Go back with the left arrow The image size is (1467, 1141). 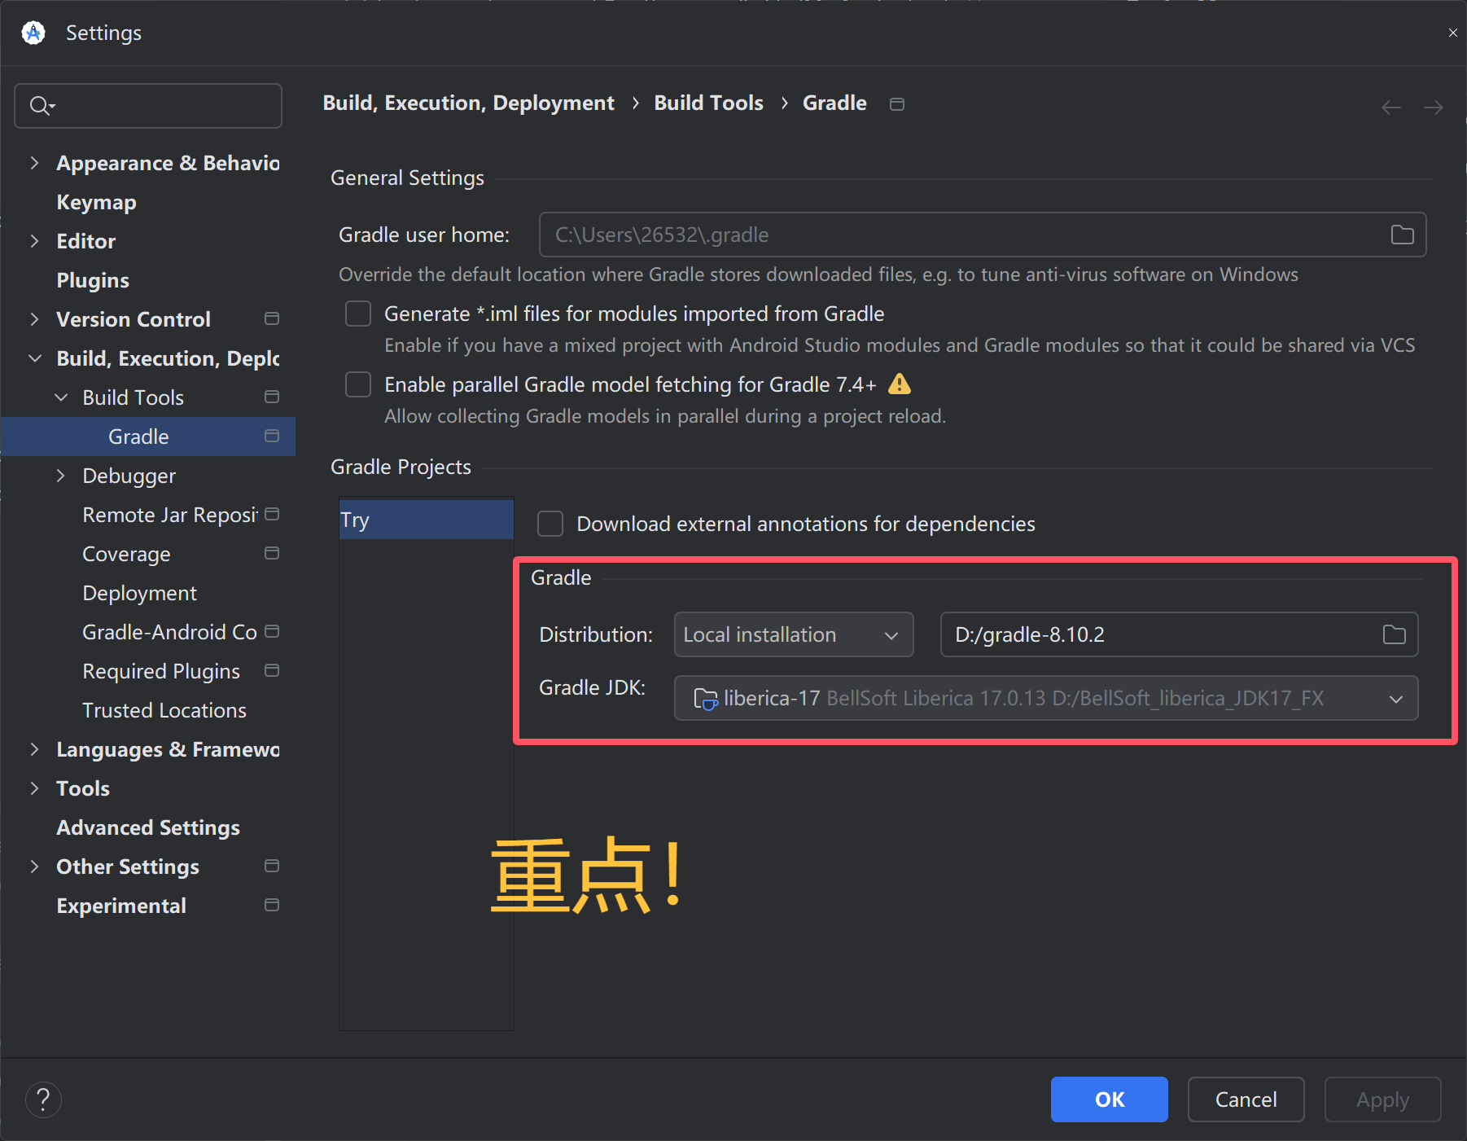pyautogui.click(x=1391, y=107)
